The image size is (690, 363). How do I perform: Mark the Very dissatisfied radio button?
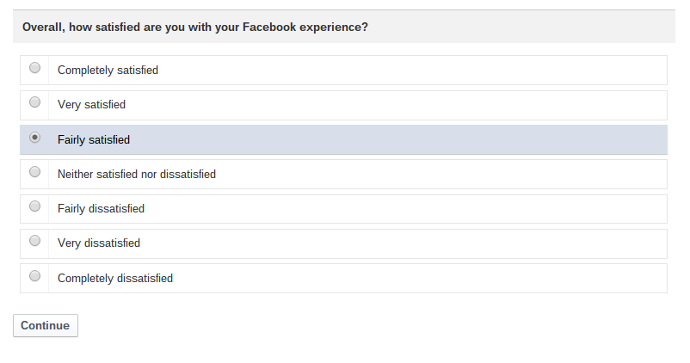click(x=34, y=241)
